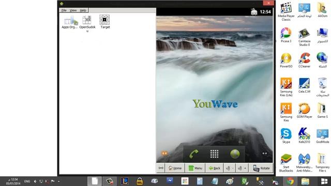
Task: Open Camtasia Studio 8 desktop shortcut
Action: tap(304, 37)
